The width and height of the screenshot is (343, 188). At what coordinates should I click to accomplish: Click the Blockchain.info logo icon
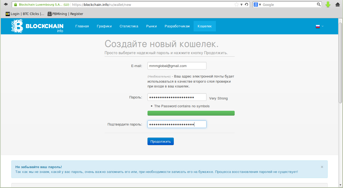point(16,26)
